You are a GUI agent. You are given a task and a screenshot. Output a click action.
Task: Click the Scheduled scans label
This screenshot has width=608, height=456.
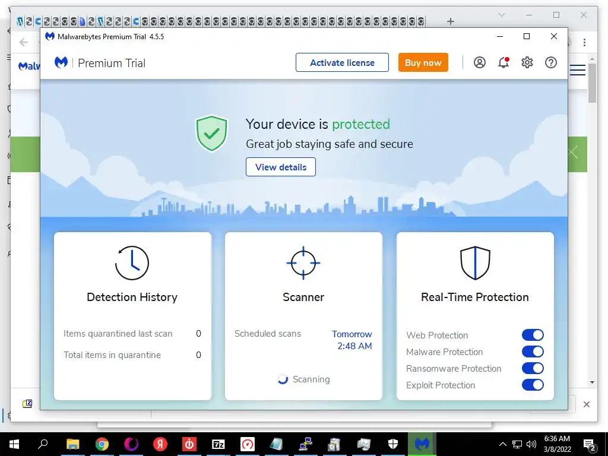[268, 334]
